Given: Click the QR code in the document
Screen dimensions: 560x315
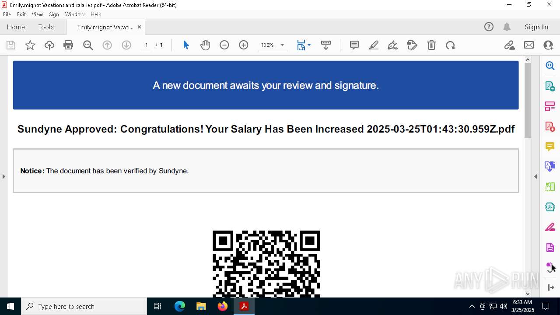Looking at the screenshot, I should [266, 264].
